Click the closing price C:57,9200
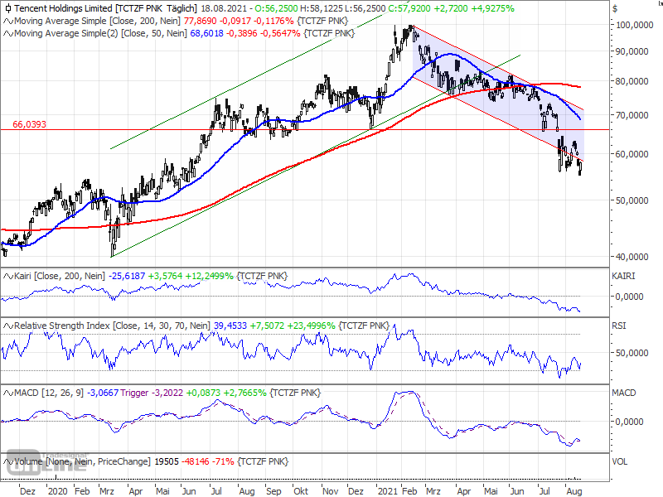This screenshot has height=497, width=663. click(x=411, y=8)
